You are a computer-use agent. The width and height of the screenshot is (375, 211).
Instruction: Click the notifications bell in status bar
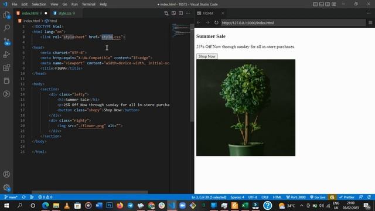[x=369, y=197]
